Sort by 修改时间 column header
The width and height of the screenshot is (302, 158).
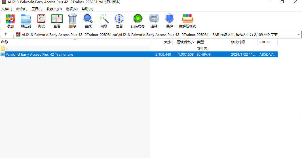(244, 42)
